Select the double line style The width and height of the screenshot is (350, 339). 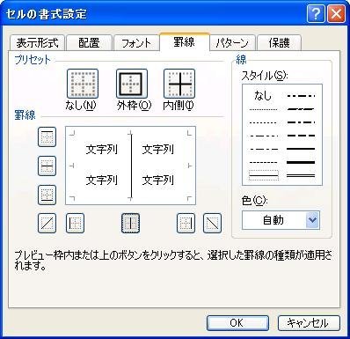(x=301, y=176)
